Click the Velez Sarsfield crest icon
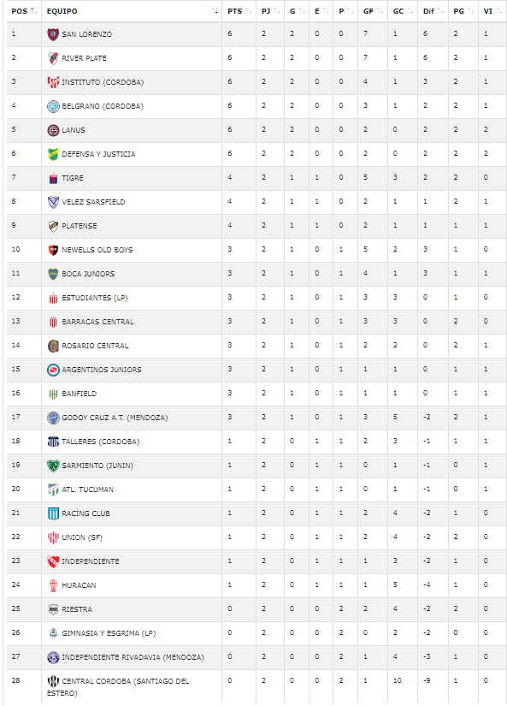Image resolution: width=507 pixels, height=706 pixels. click(53, 202)
